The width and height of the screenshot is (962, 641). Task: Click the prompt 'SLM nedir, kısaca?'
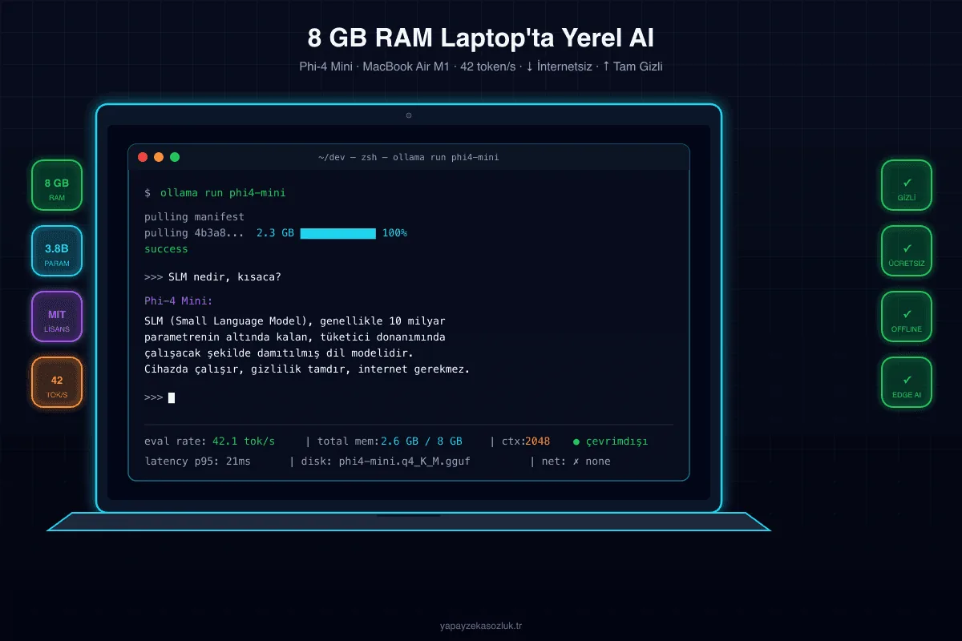tap(225, 277)
